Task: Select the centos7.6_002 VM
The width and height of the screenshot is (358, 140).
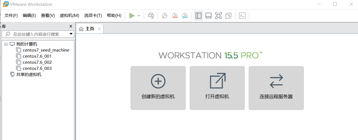Action: 37,62
